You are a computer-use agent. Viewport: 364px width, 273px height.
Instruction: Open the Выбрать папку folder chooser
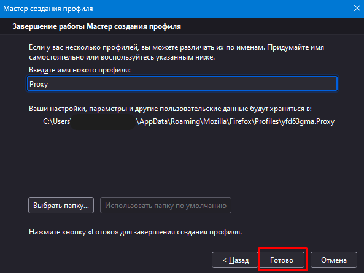pyautogui.click(x=61, y=206)
